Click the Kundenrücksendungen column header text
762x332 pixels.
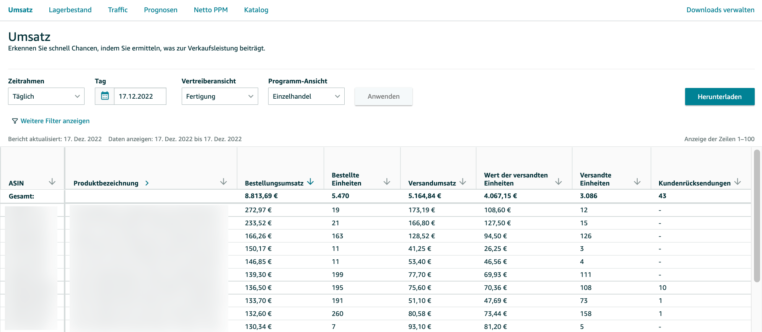point(694,183)
